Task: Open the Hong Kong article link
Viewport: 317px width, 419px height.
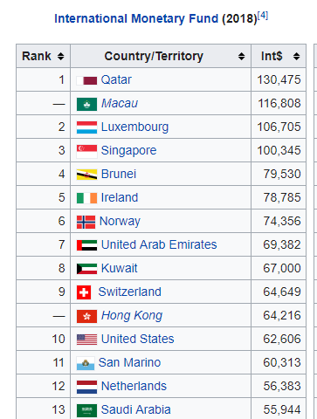Action: point(132,316)
